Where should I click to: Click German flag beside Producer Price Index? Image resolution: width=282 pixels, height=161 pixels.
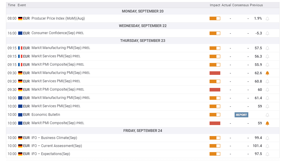pyautogui.click(x=20, y=18)
